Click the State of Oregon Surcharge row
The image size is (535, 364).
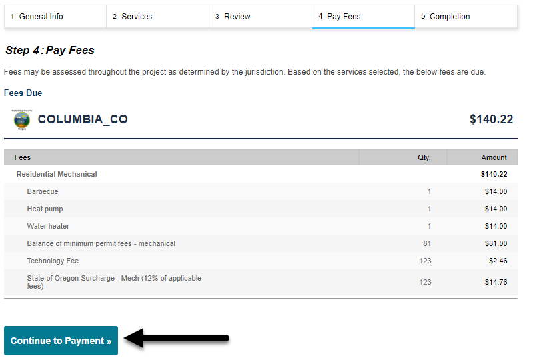114,282
